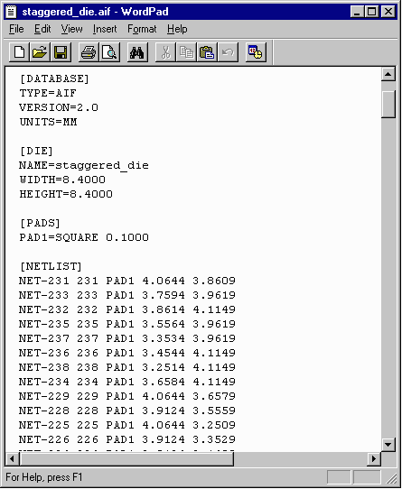Maximize the WordPad window
Image resolution: width=402 pixels, height=489 pixels.
371,12
